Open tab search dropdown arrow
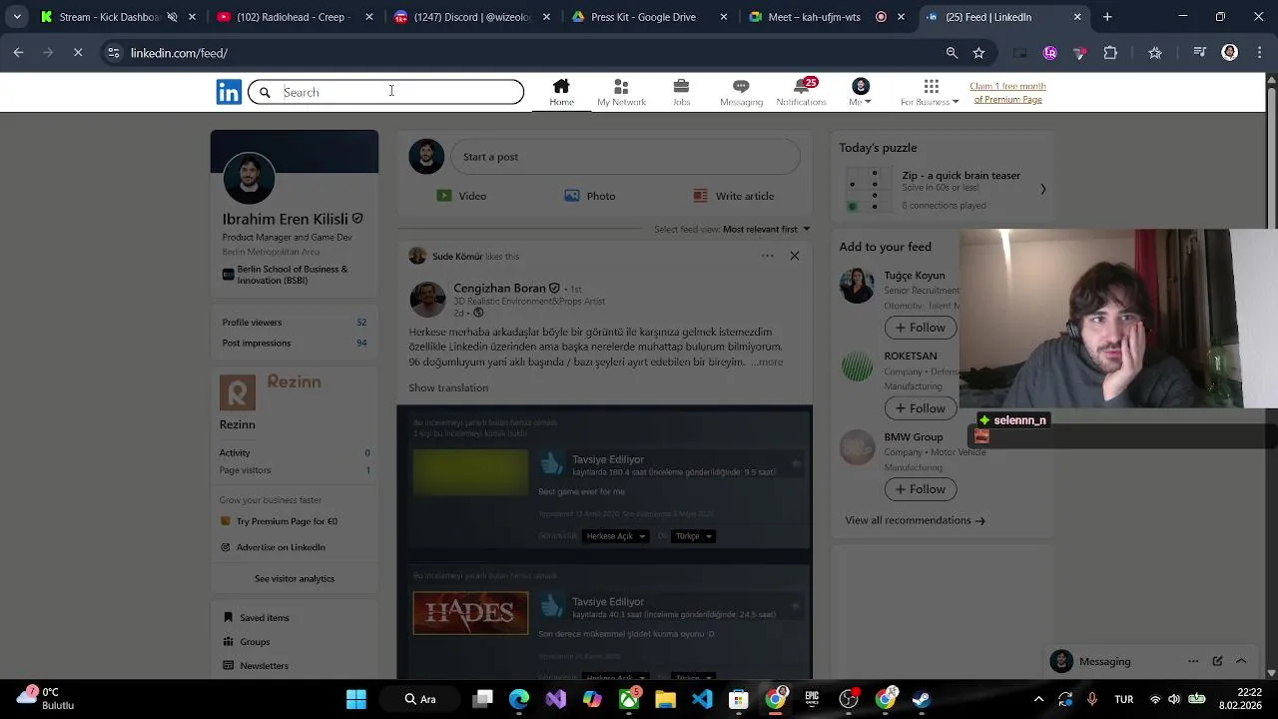Screen dimensions: 1278x719 coord(17,17)
